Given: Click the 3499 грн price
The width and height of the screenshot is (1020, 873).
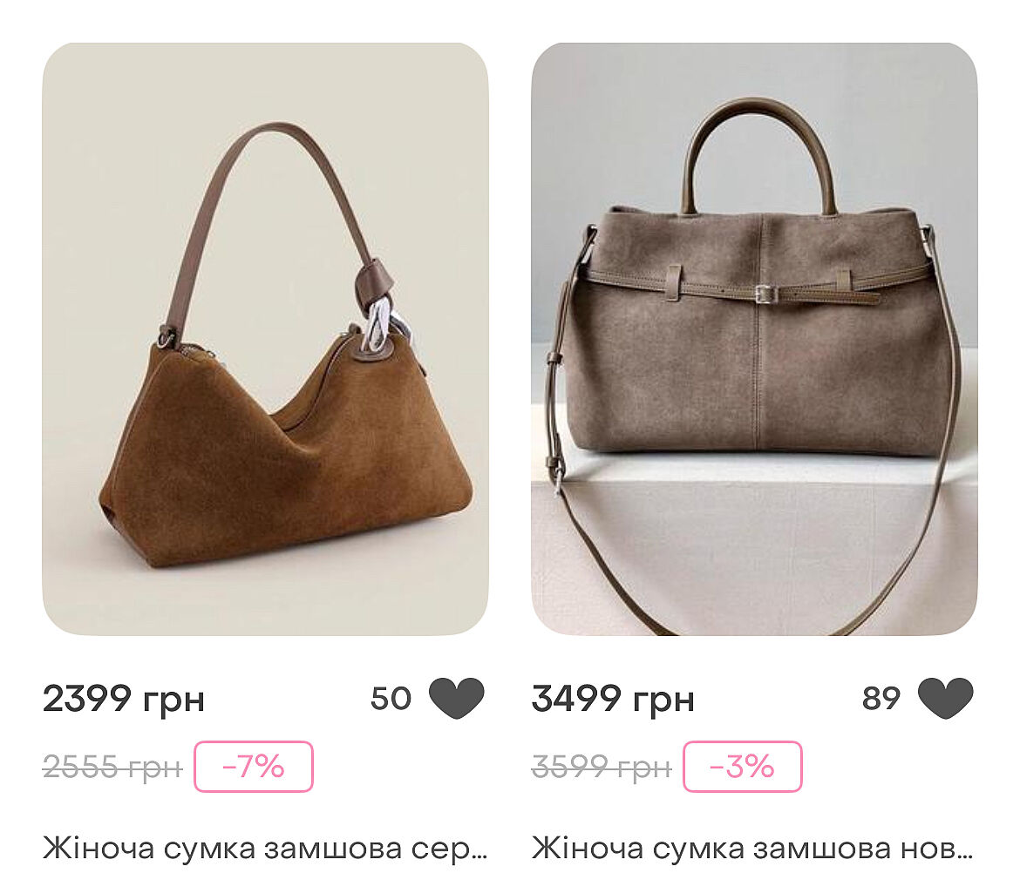Looking at the screenshot, I should (613, 700).
